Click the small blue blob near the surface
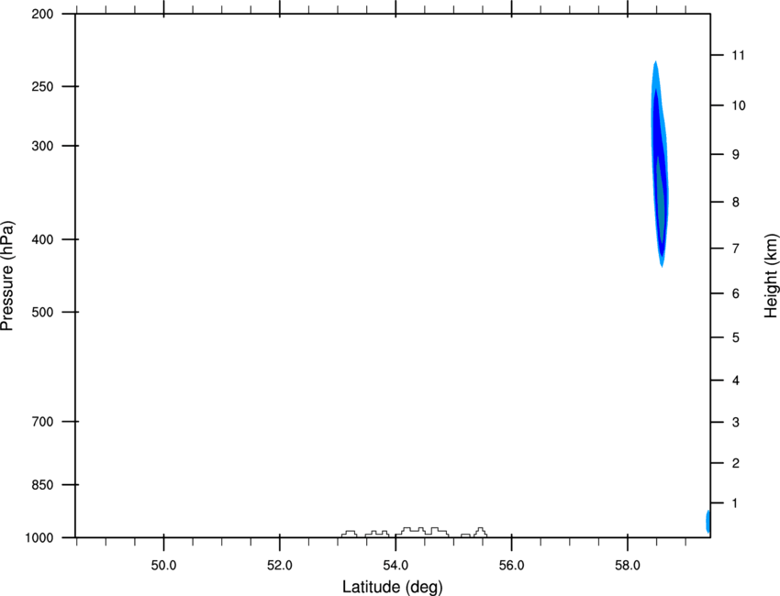This screenshot has width=780, height=596. point(708,521)
